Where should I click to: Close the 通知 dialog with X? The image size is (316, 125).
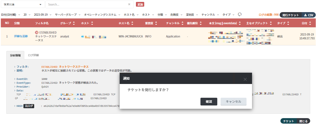(245, 79)
